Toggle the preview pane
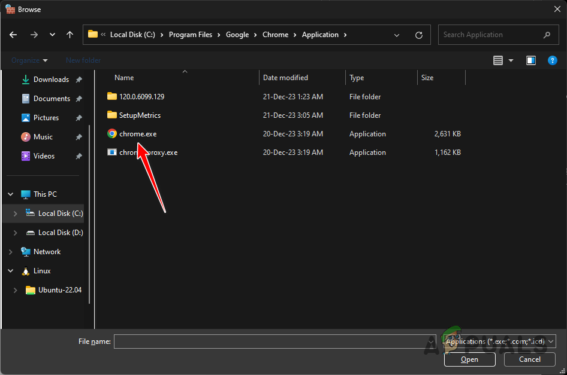 pos(530,60)
